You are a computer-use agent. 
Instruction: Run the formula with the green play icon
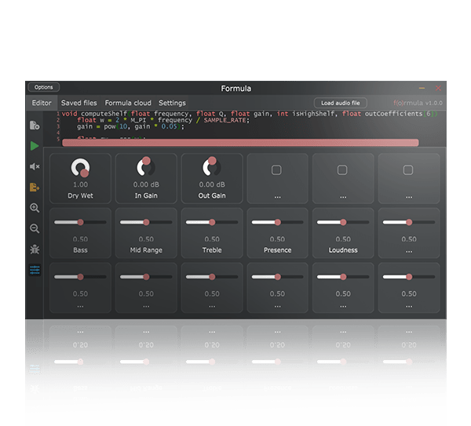(x=35, y=146)
